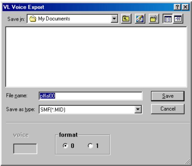The width and height of the screenshot is (192, 166).
Task: Click the File name input field
Action: pyautogui.click(x=90, y=96)
